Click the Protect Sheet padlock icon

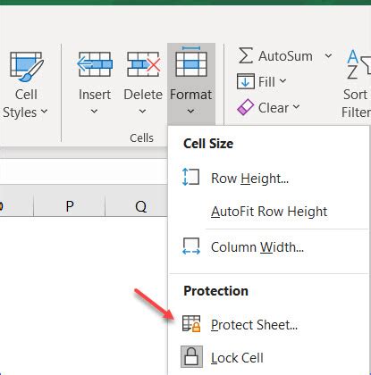click(x=191, y=324)
